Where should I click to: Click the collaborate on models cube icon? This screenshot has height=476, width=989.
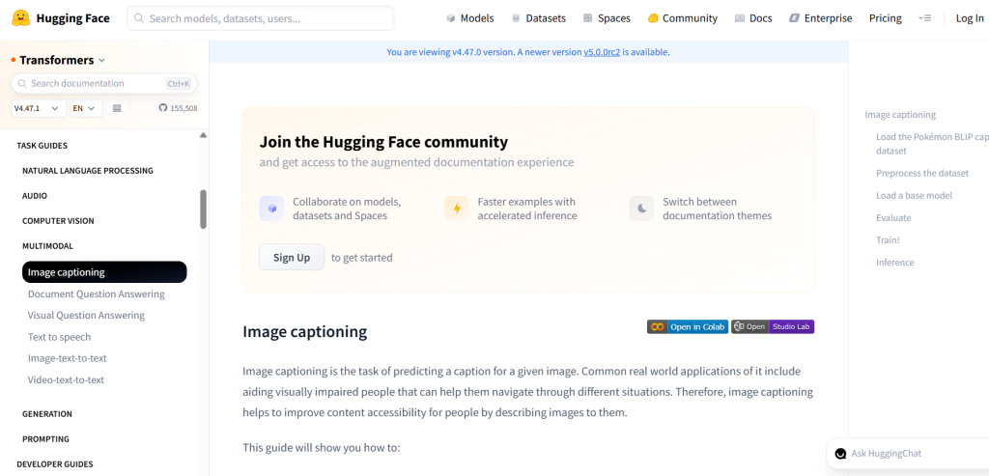click(272, 209)
